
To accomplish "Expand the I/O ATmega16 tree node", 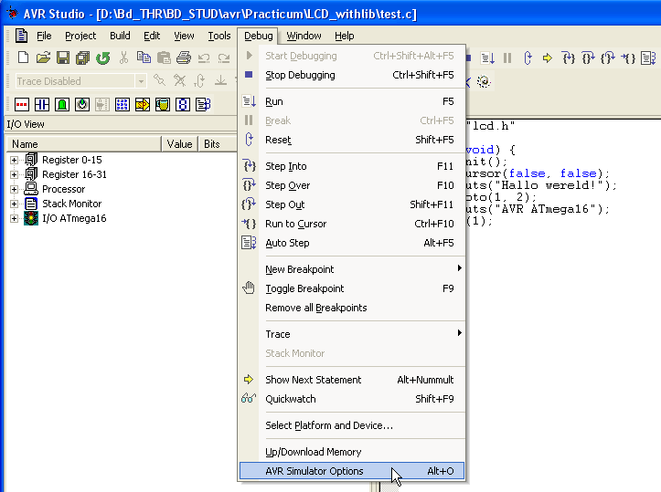I will (15, 219).
